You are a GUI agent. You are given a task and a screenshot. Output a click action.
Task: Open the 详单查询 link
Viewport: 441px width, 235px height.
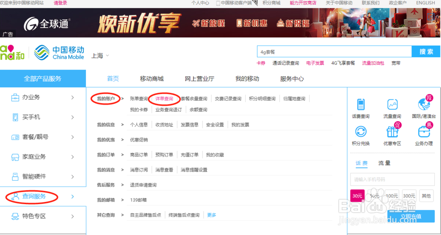(x=164, y=99)
